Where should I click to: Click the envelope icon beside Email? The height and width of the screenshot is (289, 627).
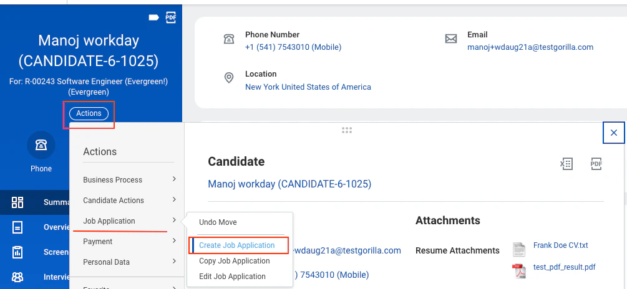click(451, 39)
